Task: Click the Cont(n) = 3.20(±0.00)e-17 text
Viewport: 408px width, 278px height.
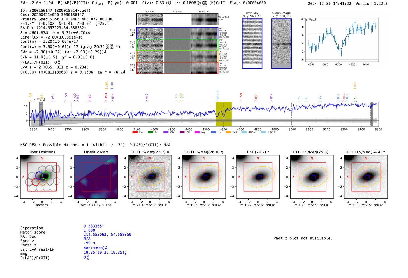Action: tap(49, 41)
